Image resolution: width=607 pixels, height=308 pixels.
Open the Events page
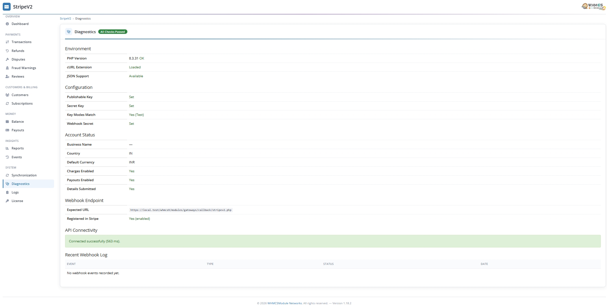28,157
